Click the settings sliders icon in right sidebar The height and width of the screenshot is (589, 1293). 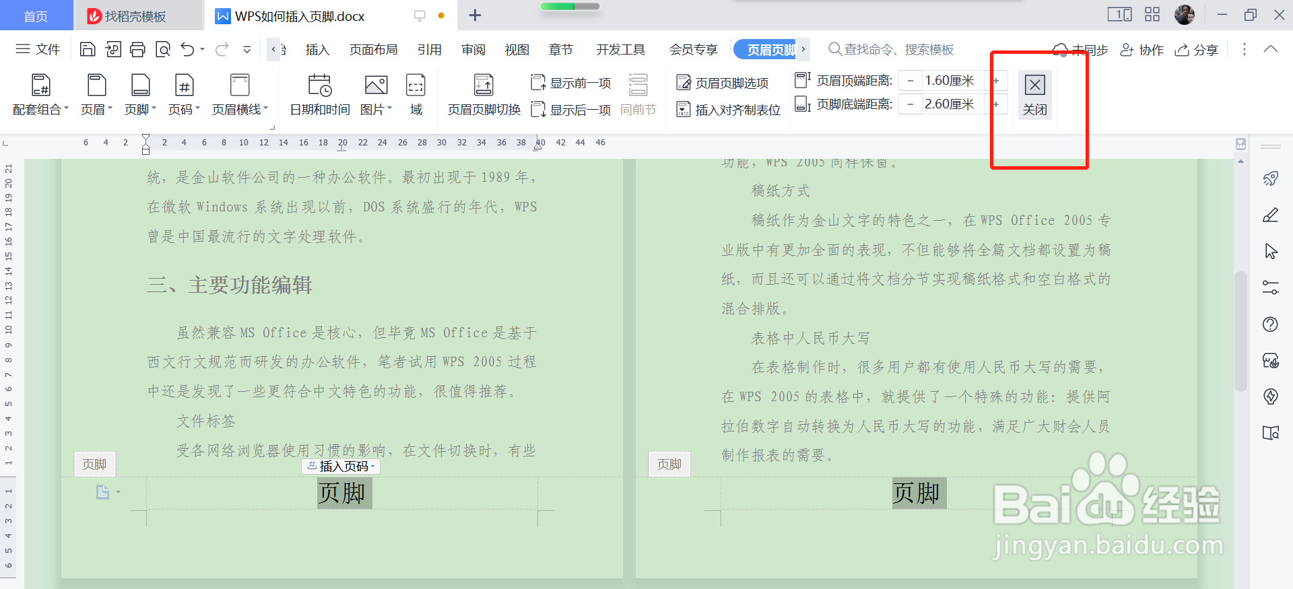click(x=1271, y=287)
